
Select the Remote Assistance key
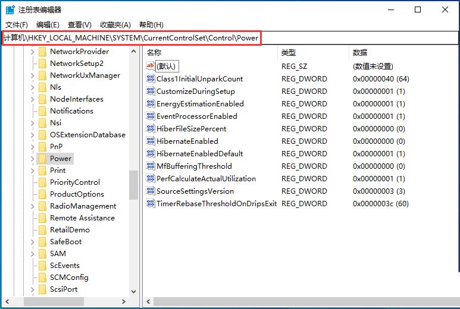(83, 218)
